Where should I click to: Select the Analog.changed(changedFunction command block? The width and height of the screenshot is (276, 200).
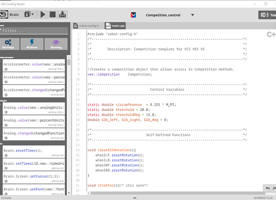pos(34,134)
